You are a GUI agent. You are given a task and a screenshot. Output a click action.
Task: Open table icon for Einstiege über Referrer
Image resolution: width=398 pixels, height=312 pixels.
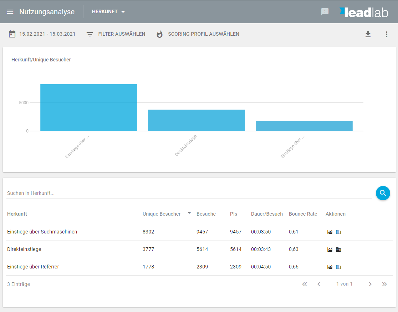[338, 267]
